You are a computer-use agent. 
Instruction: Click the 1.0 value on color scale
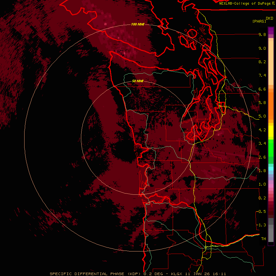tap(262, 184)
